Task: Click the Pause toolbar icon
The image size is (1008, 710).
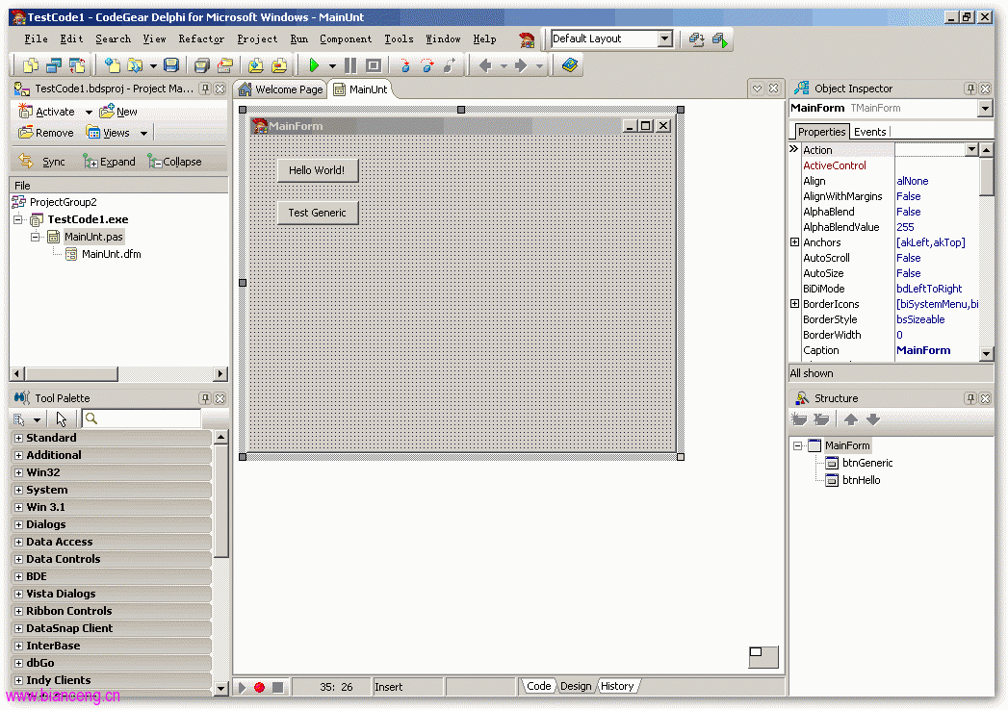Action: pyautogui.click(x=350, y=64)
